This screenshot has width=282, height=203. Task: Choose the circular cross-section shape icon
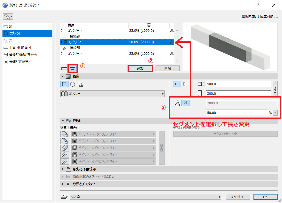click(72, 84)
